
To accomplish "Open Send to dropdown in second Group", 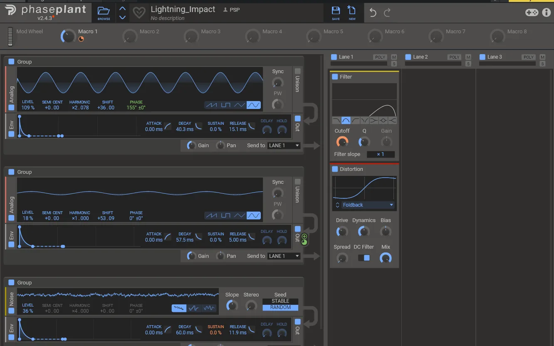I will coord(284,256).
